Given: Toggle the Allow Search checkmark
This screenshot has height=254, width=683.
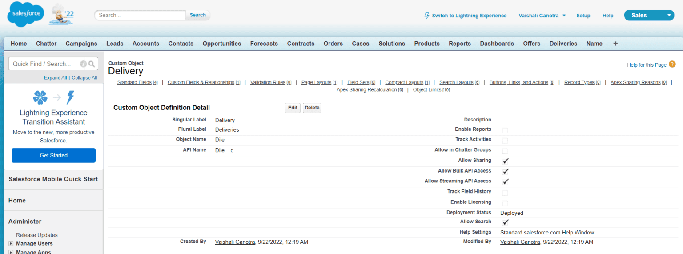Looking at the screenshot, I should [x=506, y=222].
